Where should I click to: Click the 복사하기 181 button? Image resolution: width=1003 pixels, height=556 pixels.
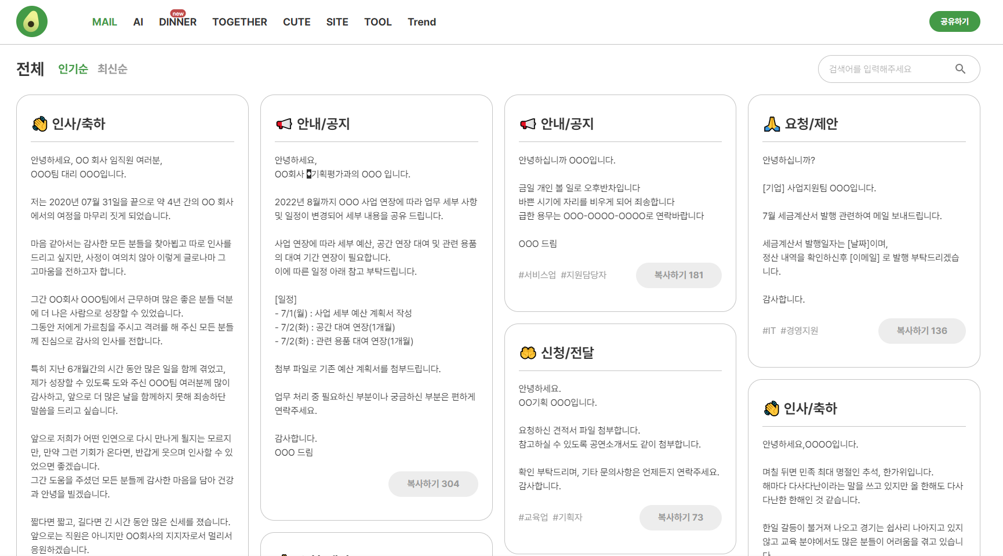tap(679, 275)
